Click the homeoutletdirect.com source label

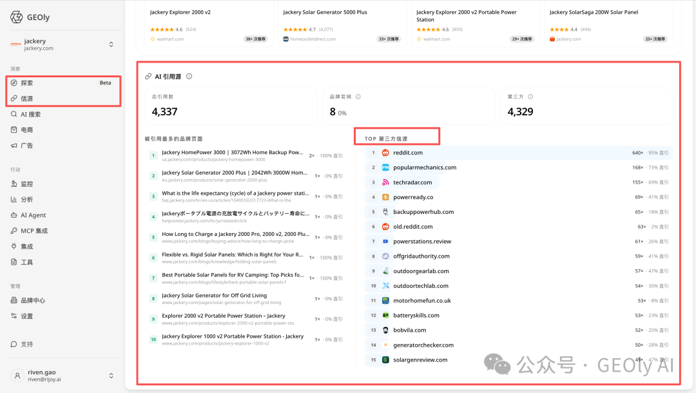313,39
